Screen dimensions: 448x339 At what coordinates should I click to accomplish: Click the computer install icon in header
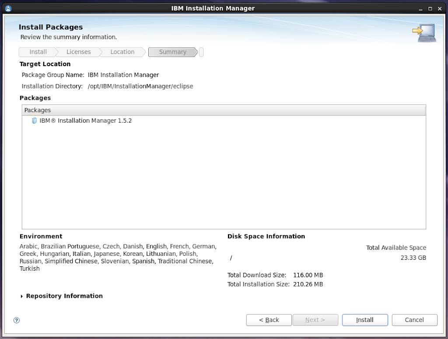[x=423, y=33]
